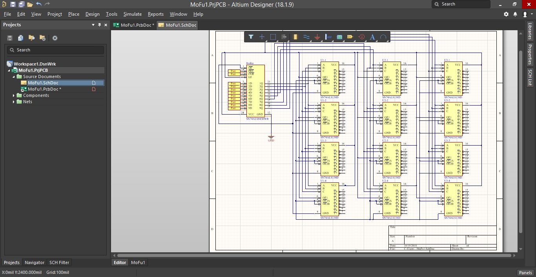Open the Design menu
The height and width of the screenshot is (277, 536).
pyautogui.click(x=92, y=14)
